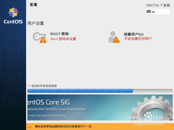Click the package installation progress bar
The height and width of the screenshot is (130, 174).
100,91
